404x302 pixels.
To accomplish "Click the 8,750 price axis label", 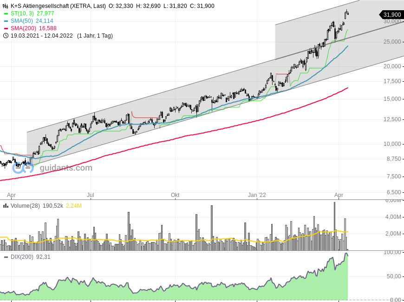I will tap(394, 159).
